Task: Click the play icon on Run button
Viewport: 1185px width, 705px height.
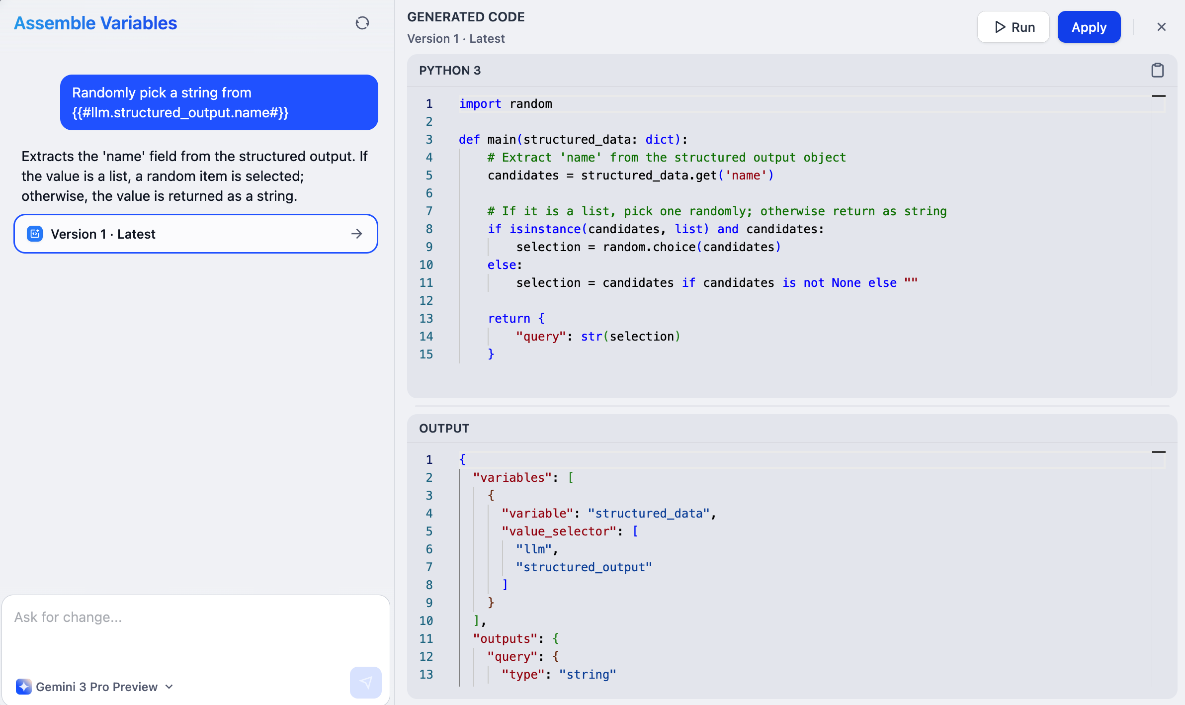Action: coord(1000,27)
